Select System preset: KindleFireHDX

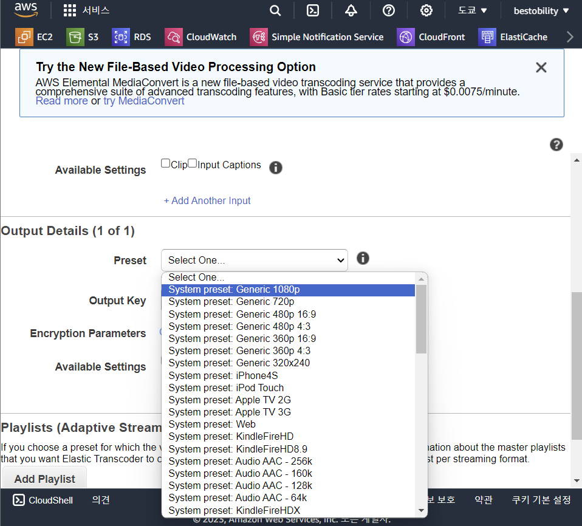(288, 510)
